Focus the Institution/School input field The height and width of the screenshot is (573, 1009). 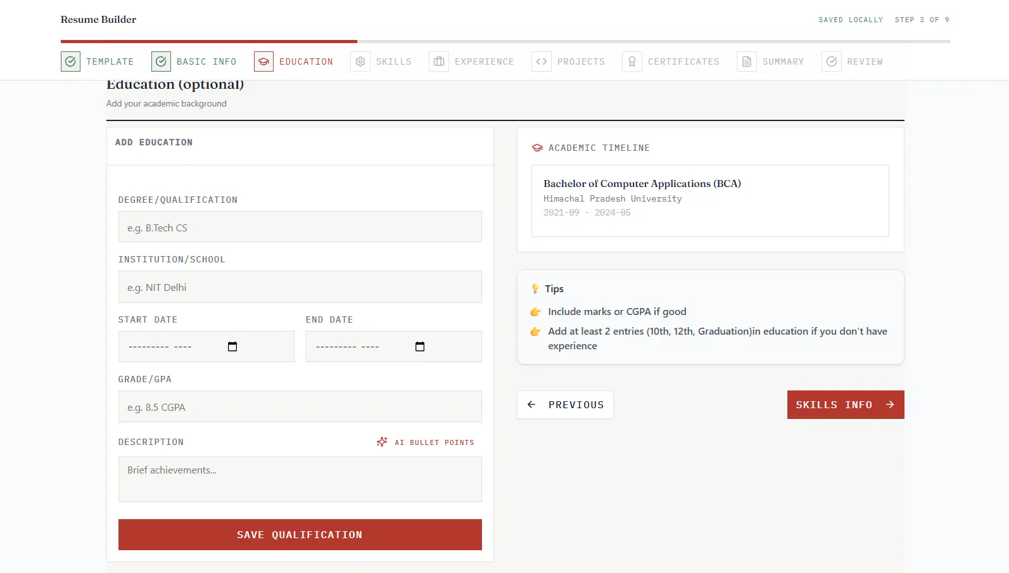pyautogui.click(x=300, y=286)
